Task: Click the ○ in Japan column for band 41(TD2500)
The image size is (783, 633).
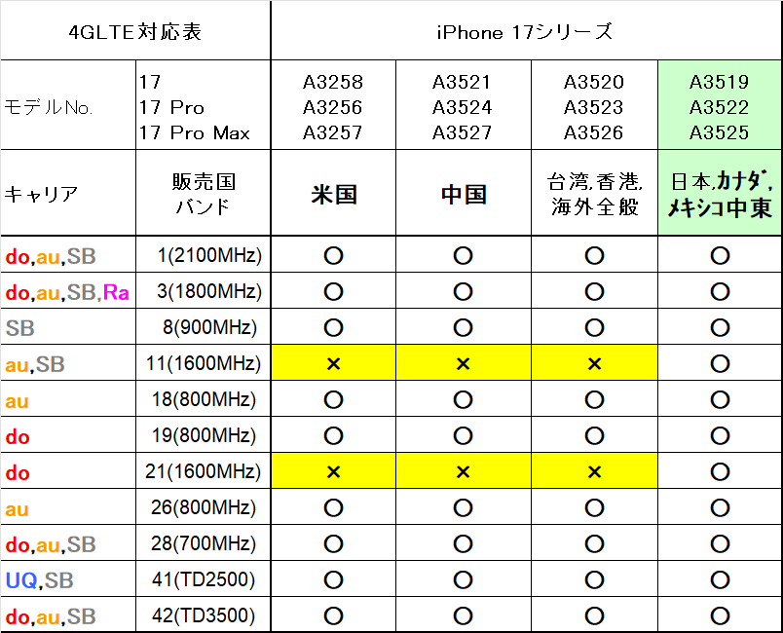Action: point(720,579)
